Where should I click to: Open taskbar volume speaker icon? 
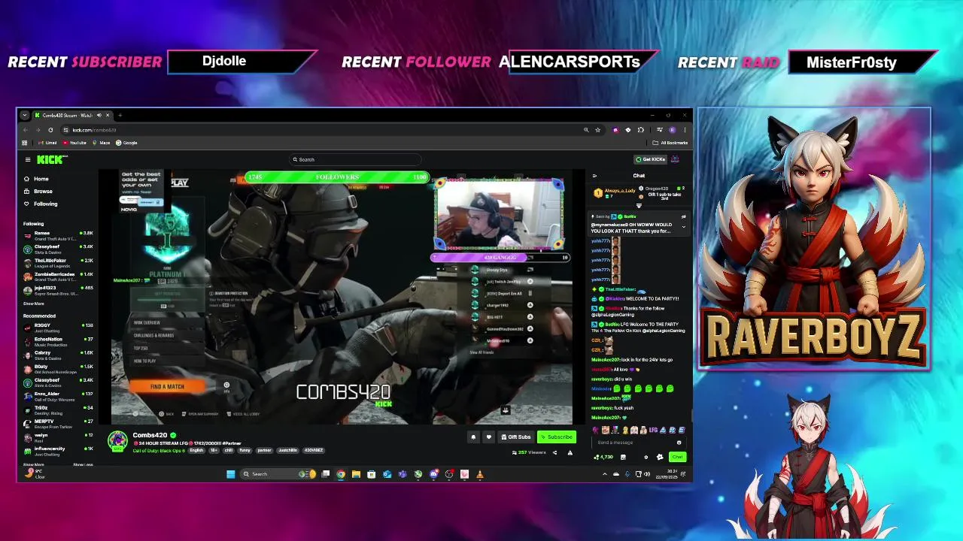(647, 474)
